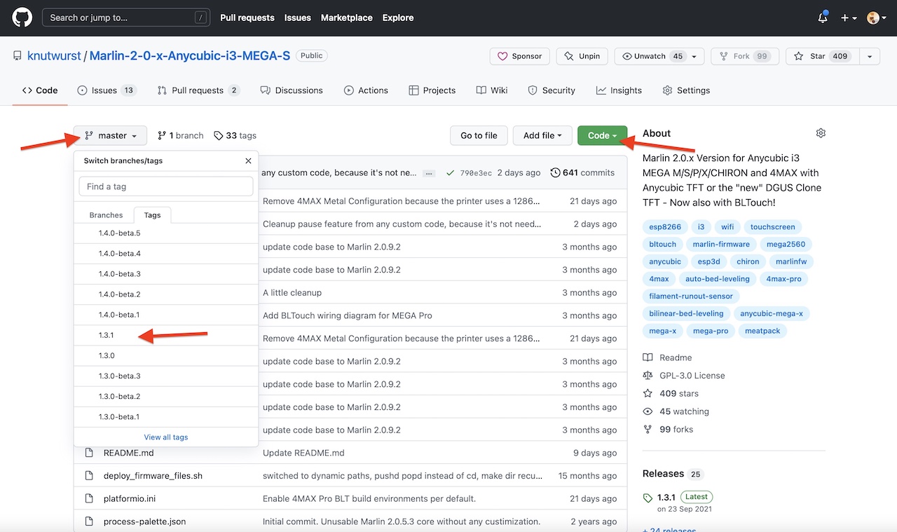Go to Issues in top bar

tap(297, 18)
